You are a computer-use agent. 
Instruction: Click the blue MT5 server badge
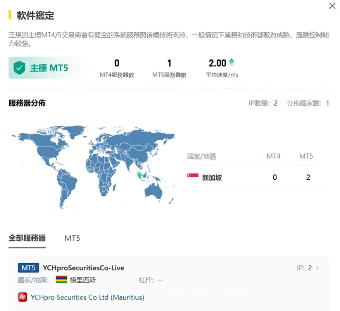point(28,268)
